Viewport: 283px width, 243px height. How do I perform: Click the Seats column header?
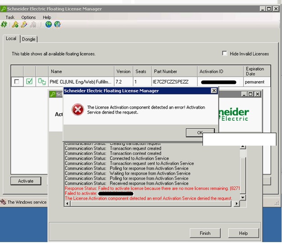142,71
